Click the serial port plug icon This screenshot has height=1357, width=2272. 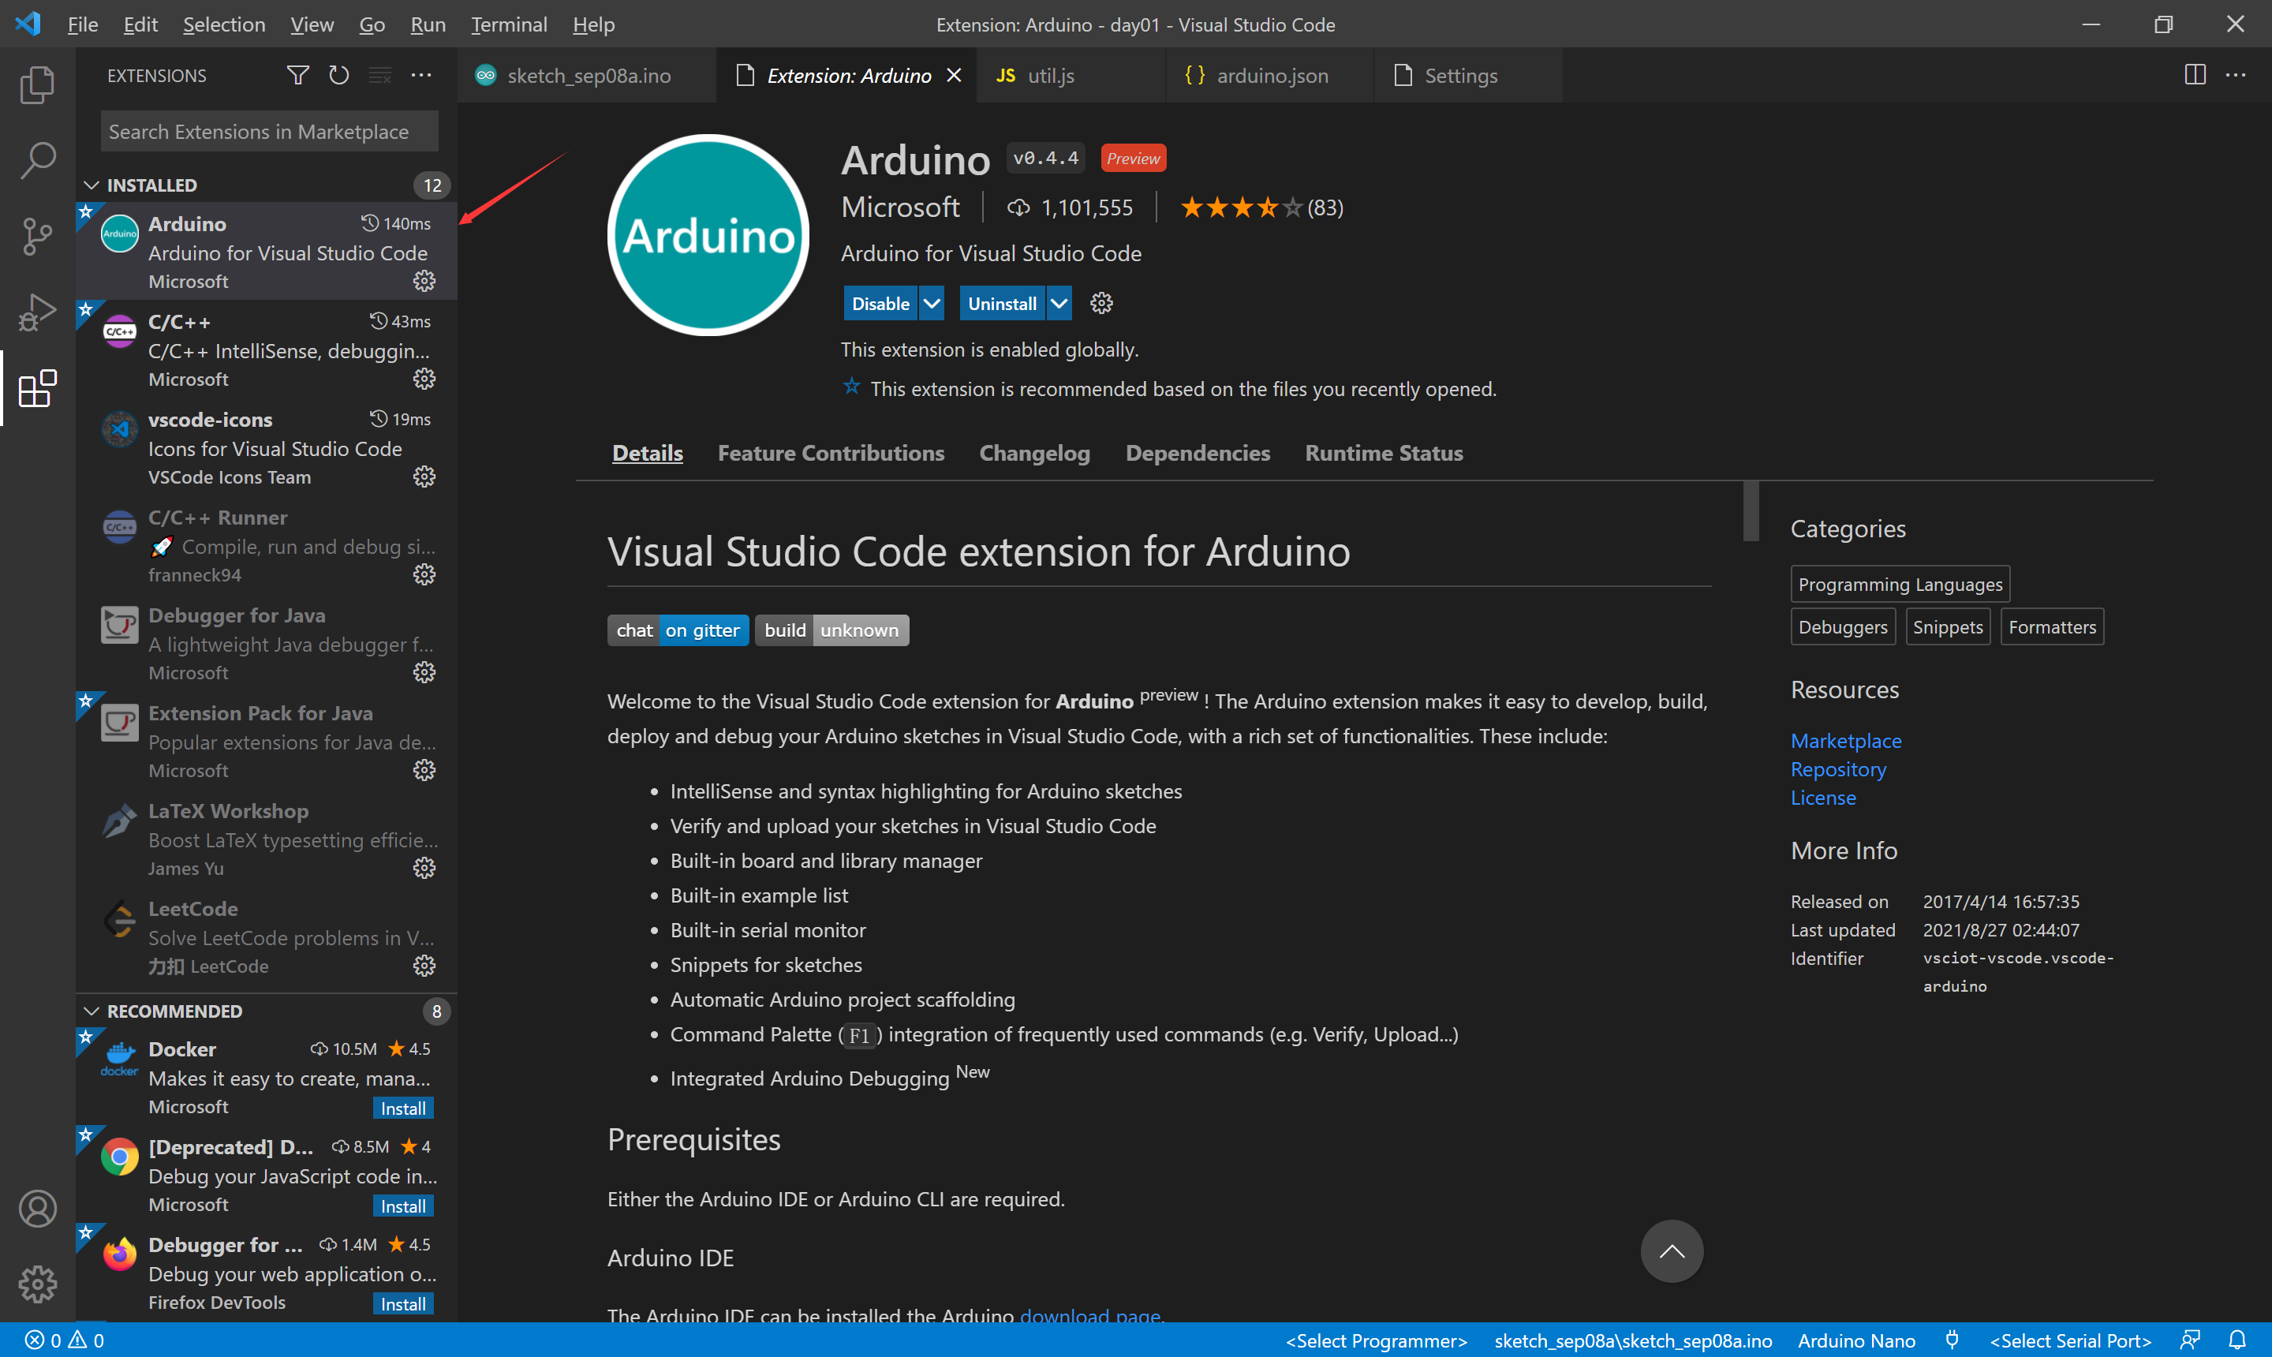[x=1952, y=1340]
